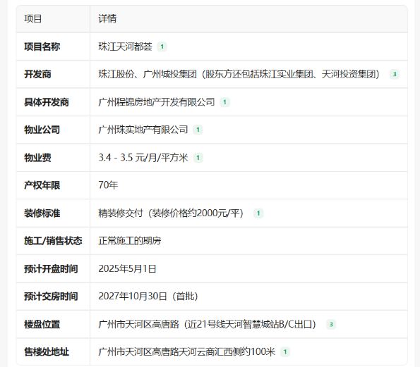Click the 产权年限 row label
This screenshot has height=367, width=420.
tap(42, 185)
